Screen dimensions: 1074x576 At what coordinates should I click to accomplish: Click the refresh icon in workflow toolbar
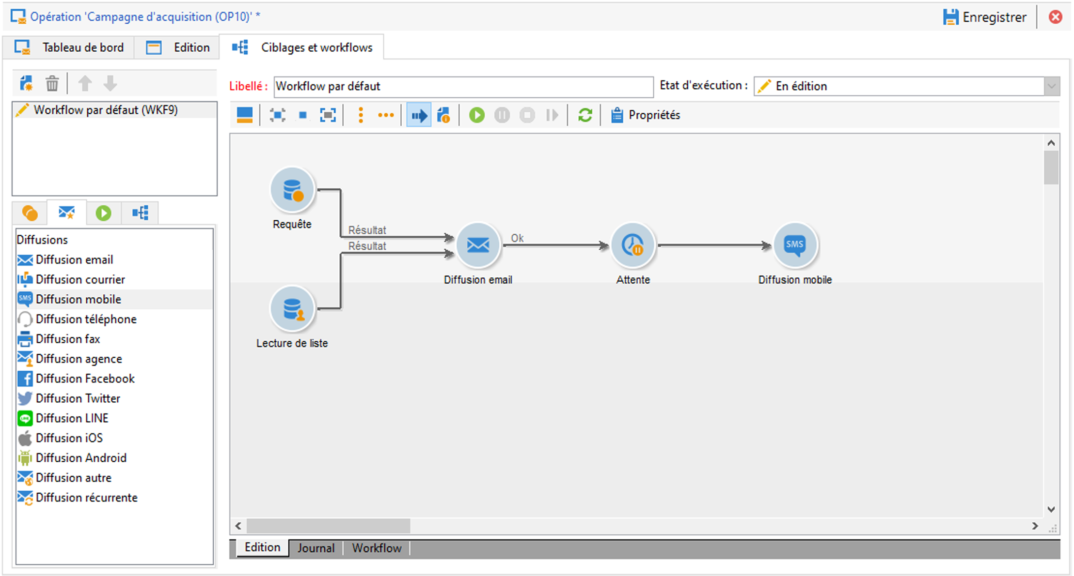pyautogui.click(x=585, y=115)
